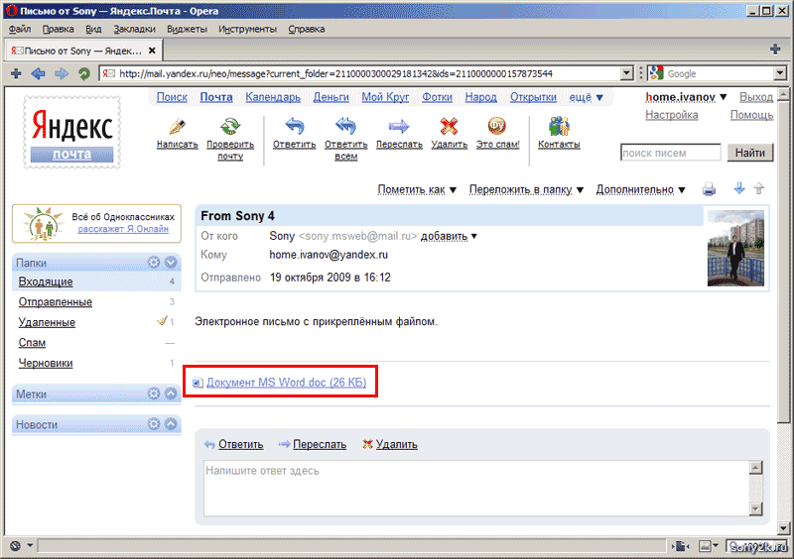Viewport: 794px width, 559px height.
Task: Open Метки settings gear icon
Action: (154, 393)
